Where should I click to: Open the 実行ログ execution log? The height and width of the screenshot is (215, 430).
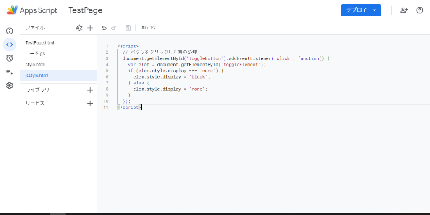(x=148, y=28)
